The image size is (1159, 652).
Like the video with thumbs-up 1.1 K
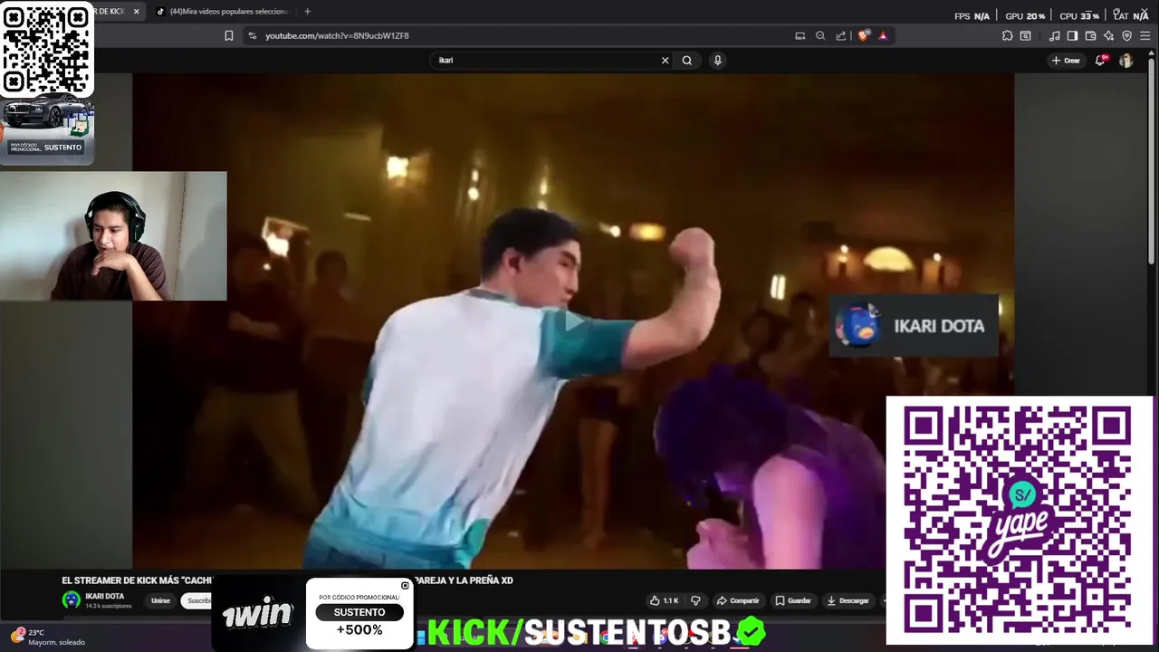pyautogui.click(x=664, y=600)
